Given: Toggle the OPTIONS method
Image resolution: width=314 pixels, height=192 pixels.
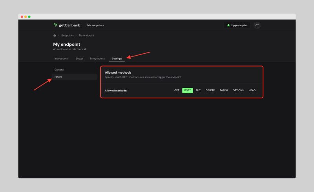Looking at the screenshot, I should point(238,91).
